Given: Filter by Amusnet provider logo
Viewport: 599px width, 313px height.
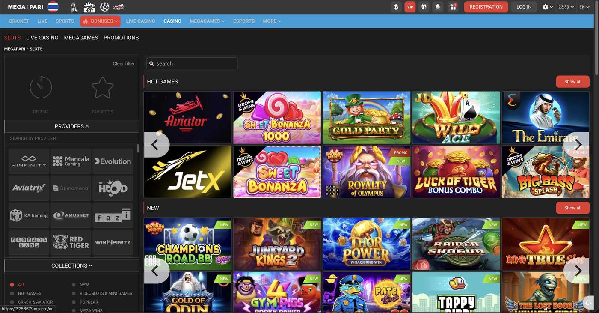Looking at the screenshot, I should coord(71,215).
